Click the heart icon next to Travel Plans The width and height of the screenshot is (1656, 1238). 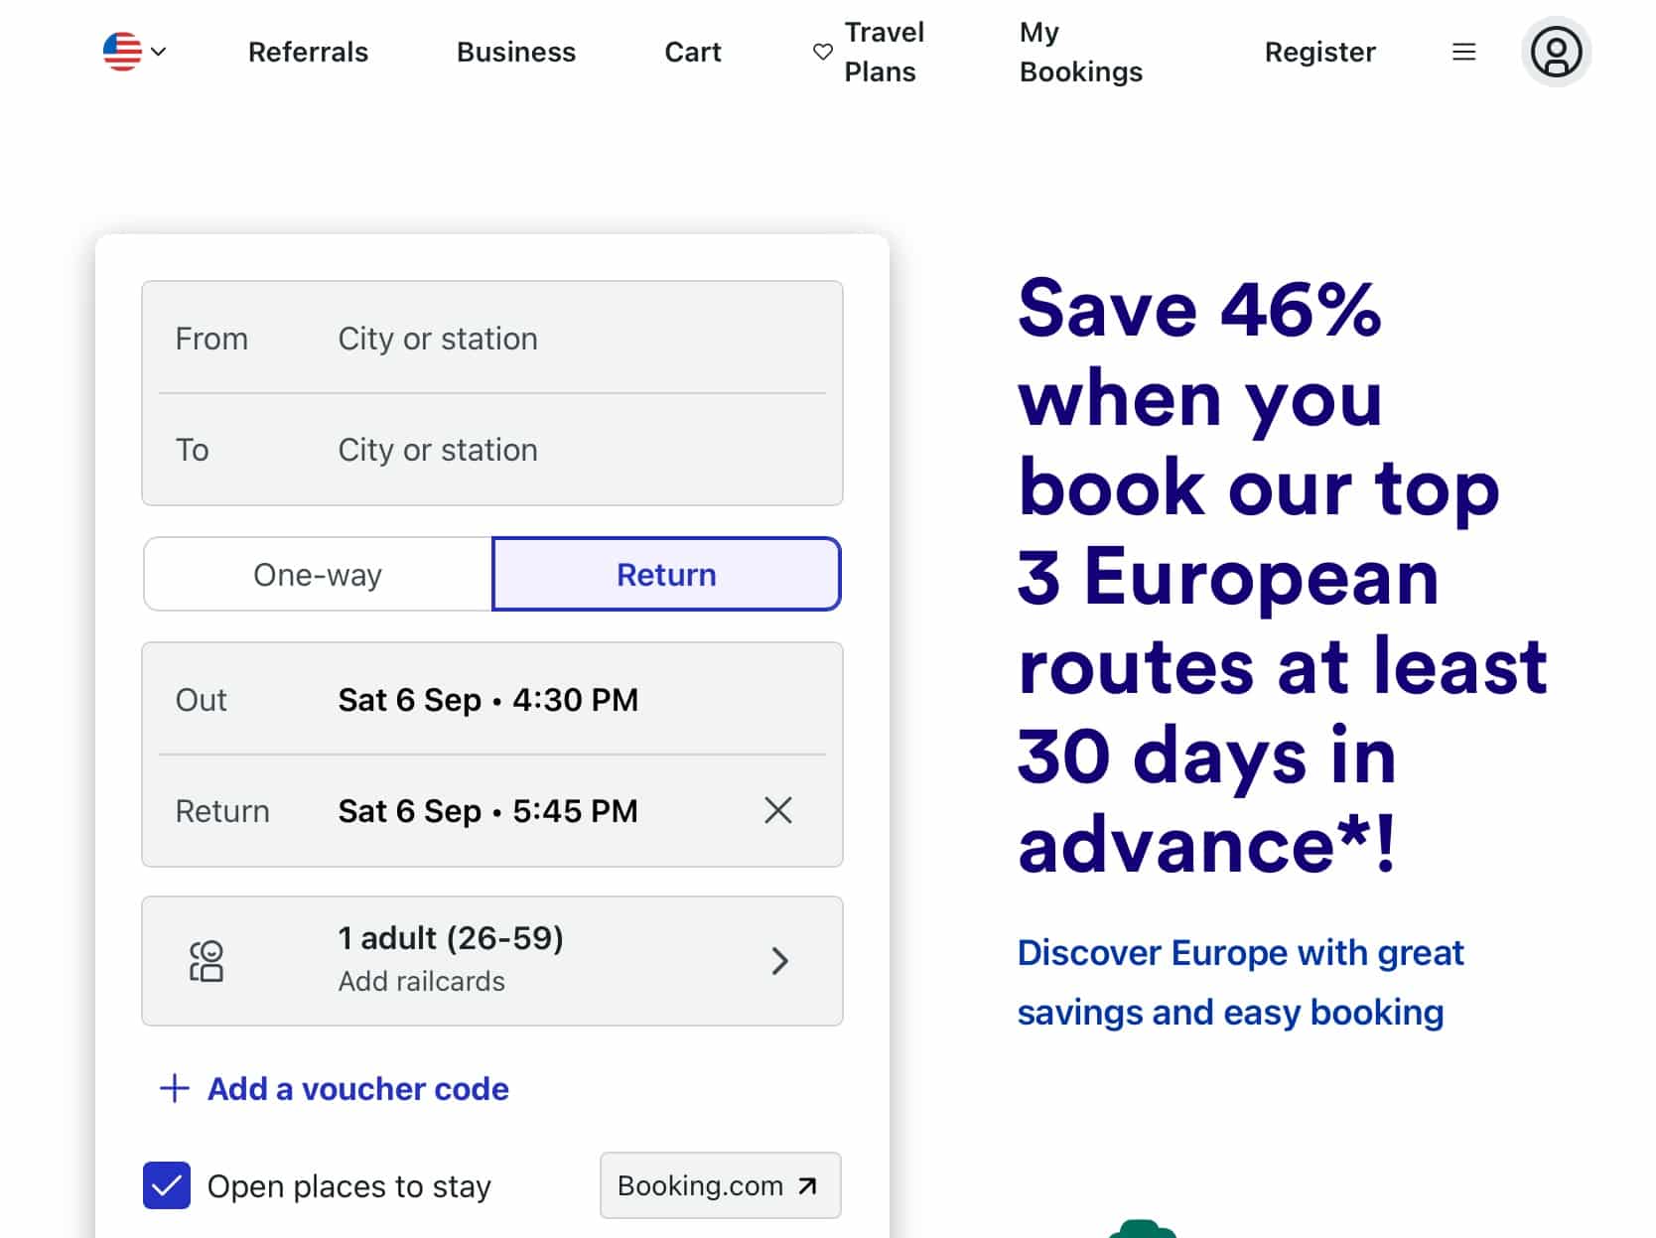click(x=821, y=52)
